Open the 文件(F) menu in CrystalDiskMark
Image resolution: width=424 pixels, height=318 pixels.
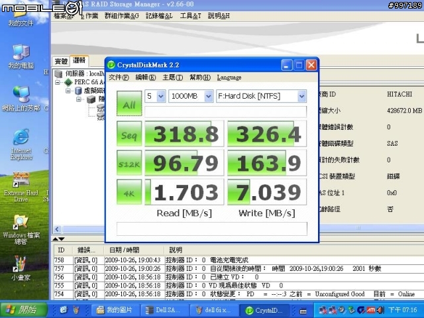(x=119, y=78)
